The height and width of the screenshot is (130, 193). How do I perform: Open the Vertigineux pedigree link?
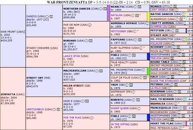[35, 109]
